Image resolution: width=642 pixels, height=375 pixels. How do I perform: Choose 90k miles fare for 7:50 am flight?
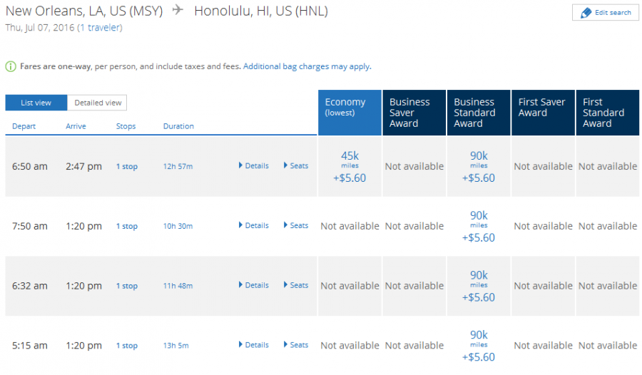click(x=479, y=226)
